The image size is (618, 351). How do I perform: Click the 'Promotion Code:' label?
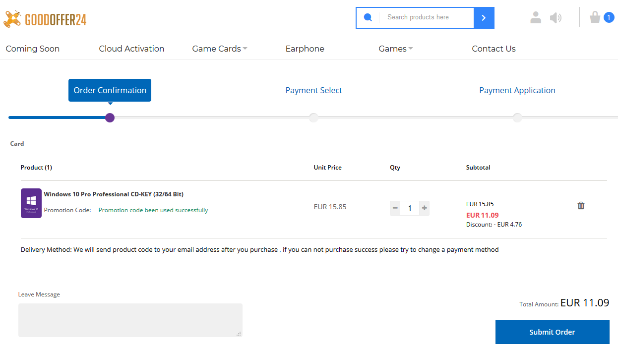67,210
